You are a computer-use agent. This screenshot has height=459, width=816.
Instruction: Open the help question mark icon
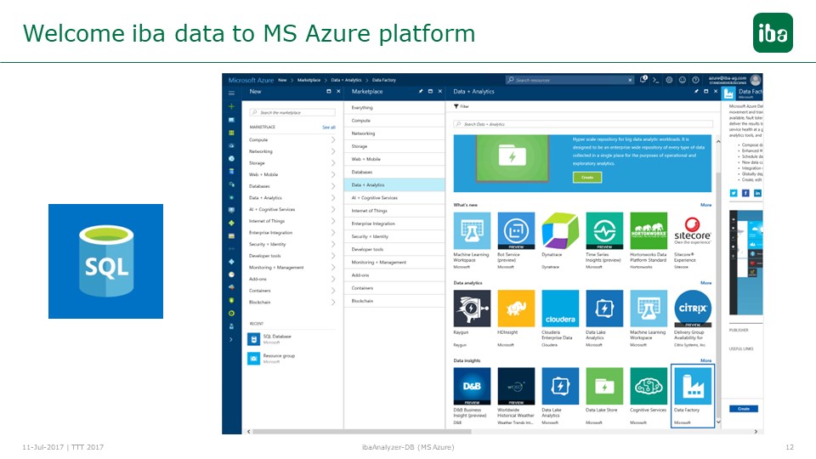[x=696, y=80]
